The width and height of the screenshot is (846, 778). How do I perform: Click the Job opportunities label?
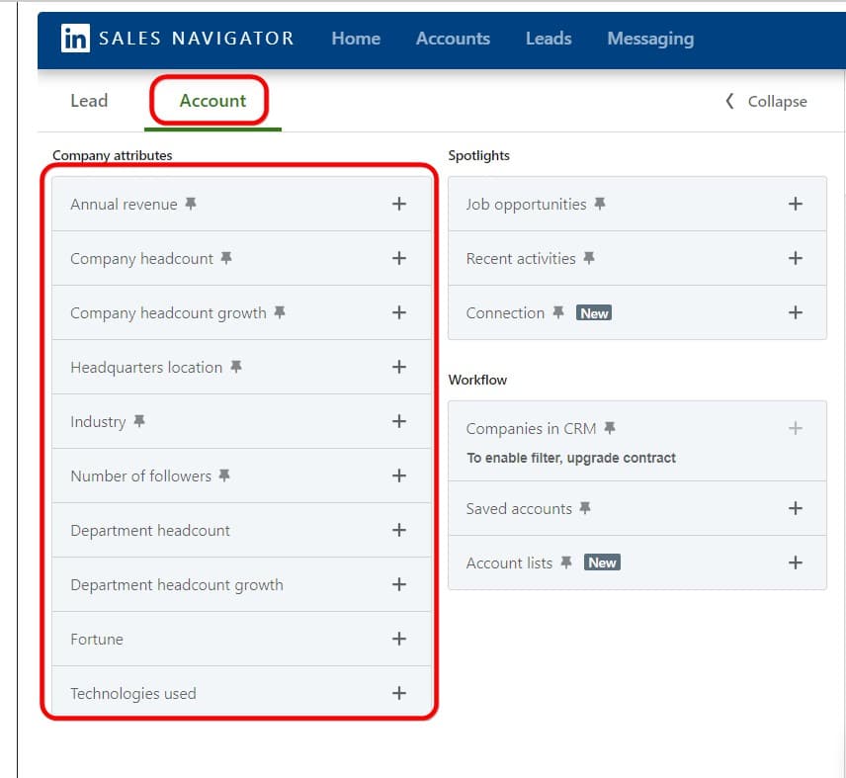coord(526,205)
